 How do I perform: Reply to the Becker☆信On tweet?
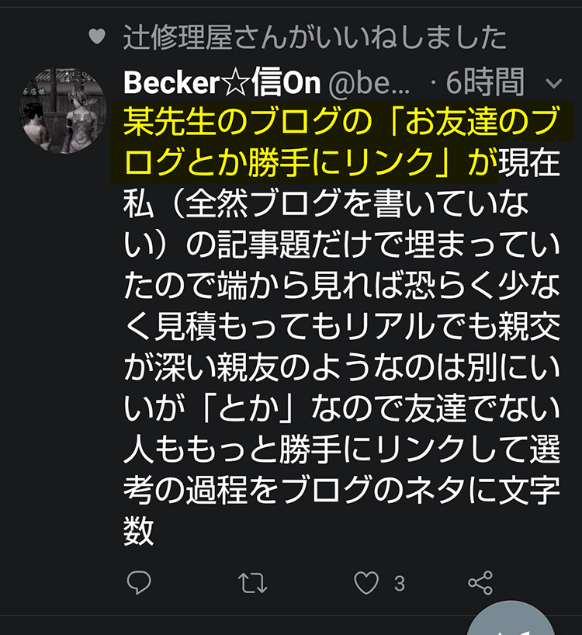(x=139, y=582)
